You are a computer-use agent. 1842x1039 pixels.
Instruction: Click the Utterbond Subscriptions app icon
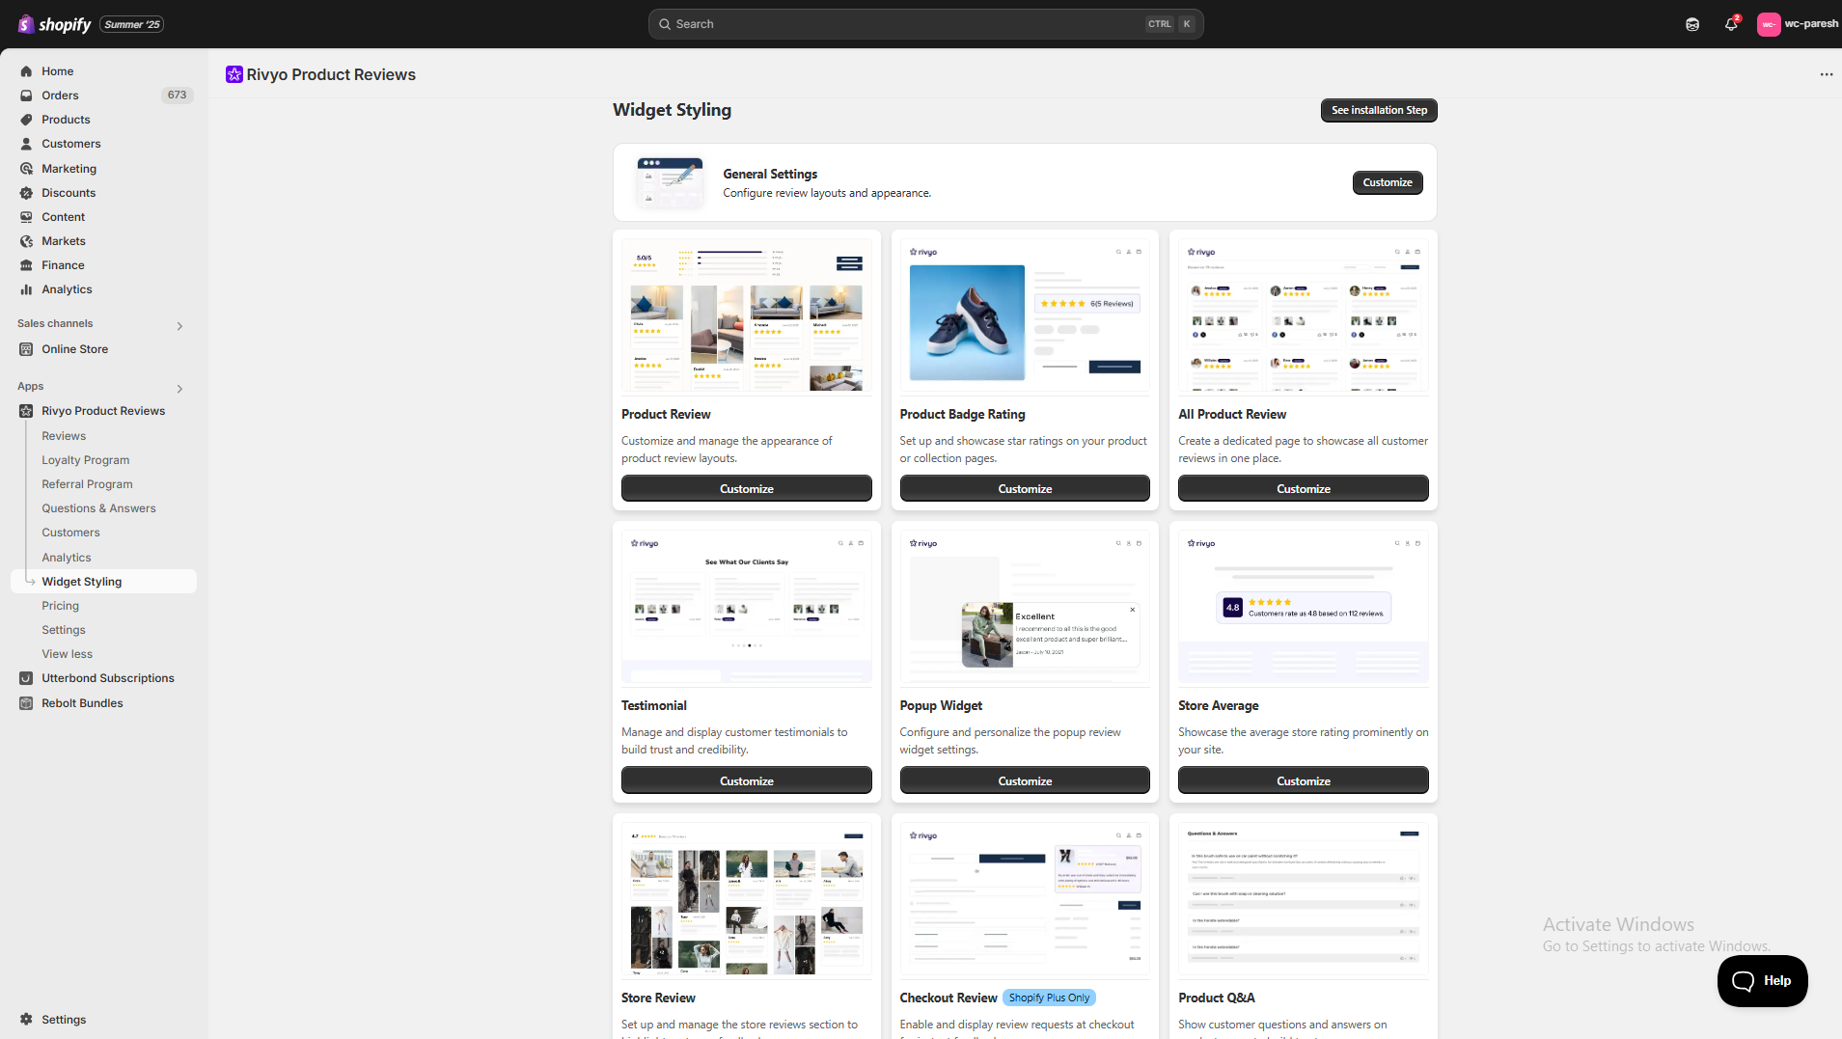26,678
